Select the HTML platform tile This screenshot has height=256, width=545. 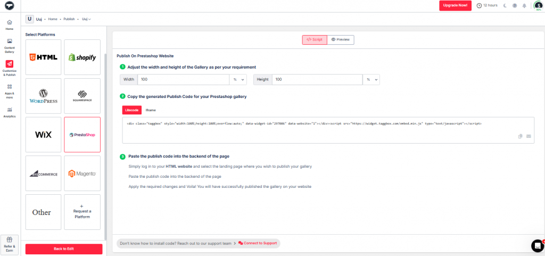[x=44, y=57]
